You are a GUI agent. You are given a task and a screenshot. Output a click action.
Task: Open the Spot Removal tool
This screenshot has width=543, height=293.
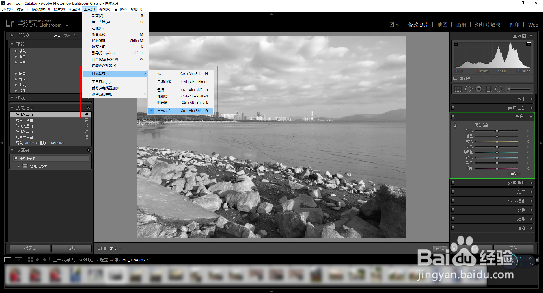pos(100,22)
